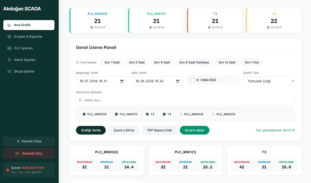Open the Grafik Türü dropdown
Viewport: 311px width, 183px height.
tap(269, 81)
